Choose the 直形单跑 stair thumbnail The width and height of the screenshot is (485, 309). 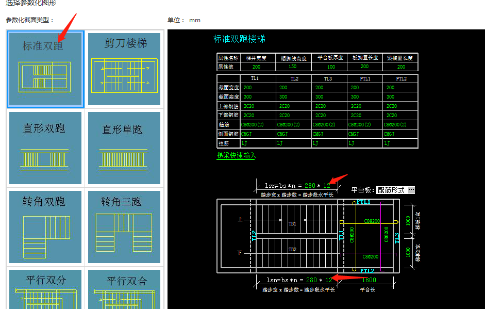tap(124, 148)
